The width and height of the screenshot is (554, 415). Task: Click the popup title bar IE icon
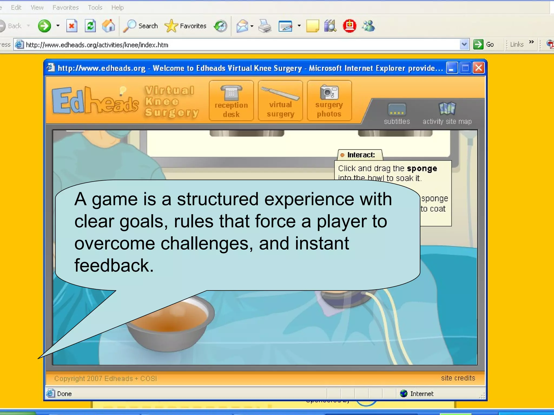coord(51,68)
